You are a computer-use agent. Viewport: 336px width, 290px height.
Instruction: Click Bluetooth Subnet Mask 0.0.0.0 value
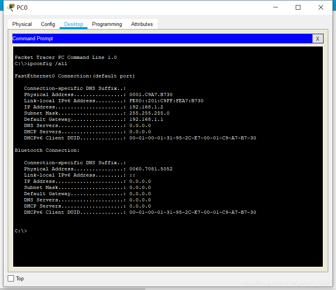140,187
